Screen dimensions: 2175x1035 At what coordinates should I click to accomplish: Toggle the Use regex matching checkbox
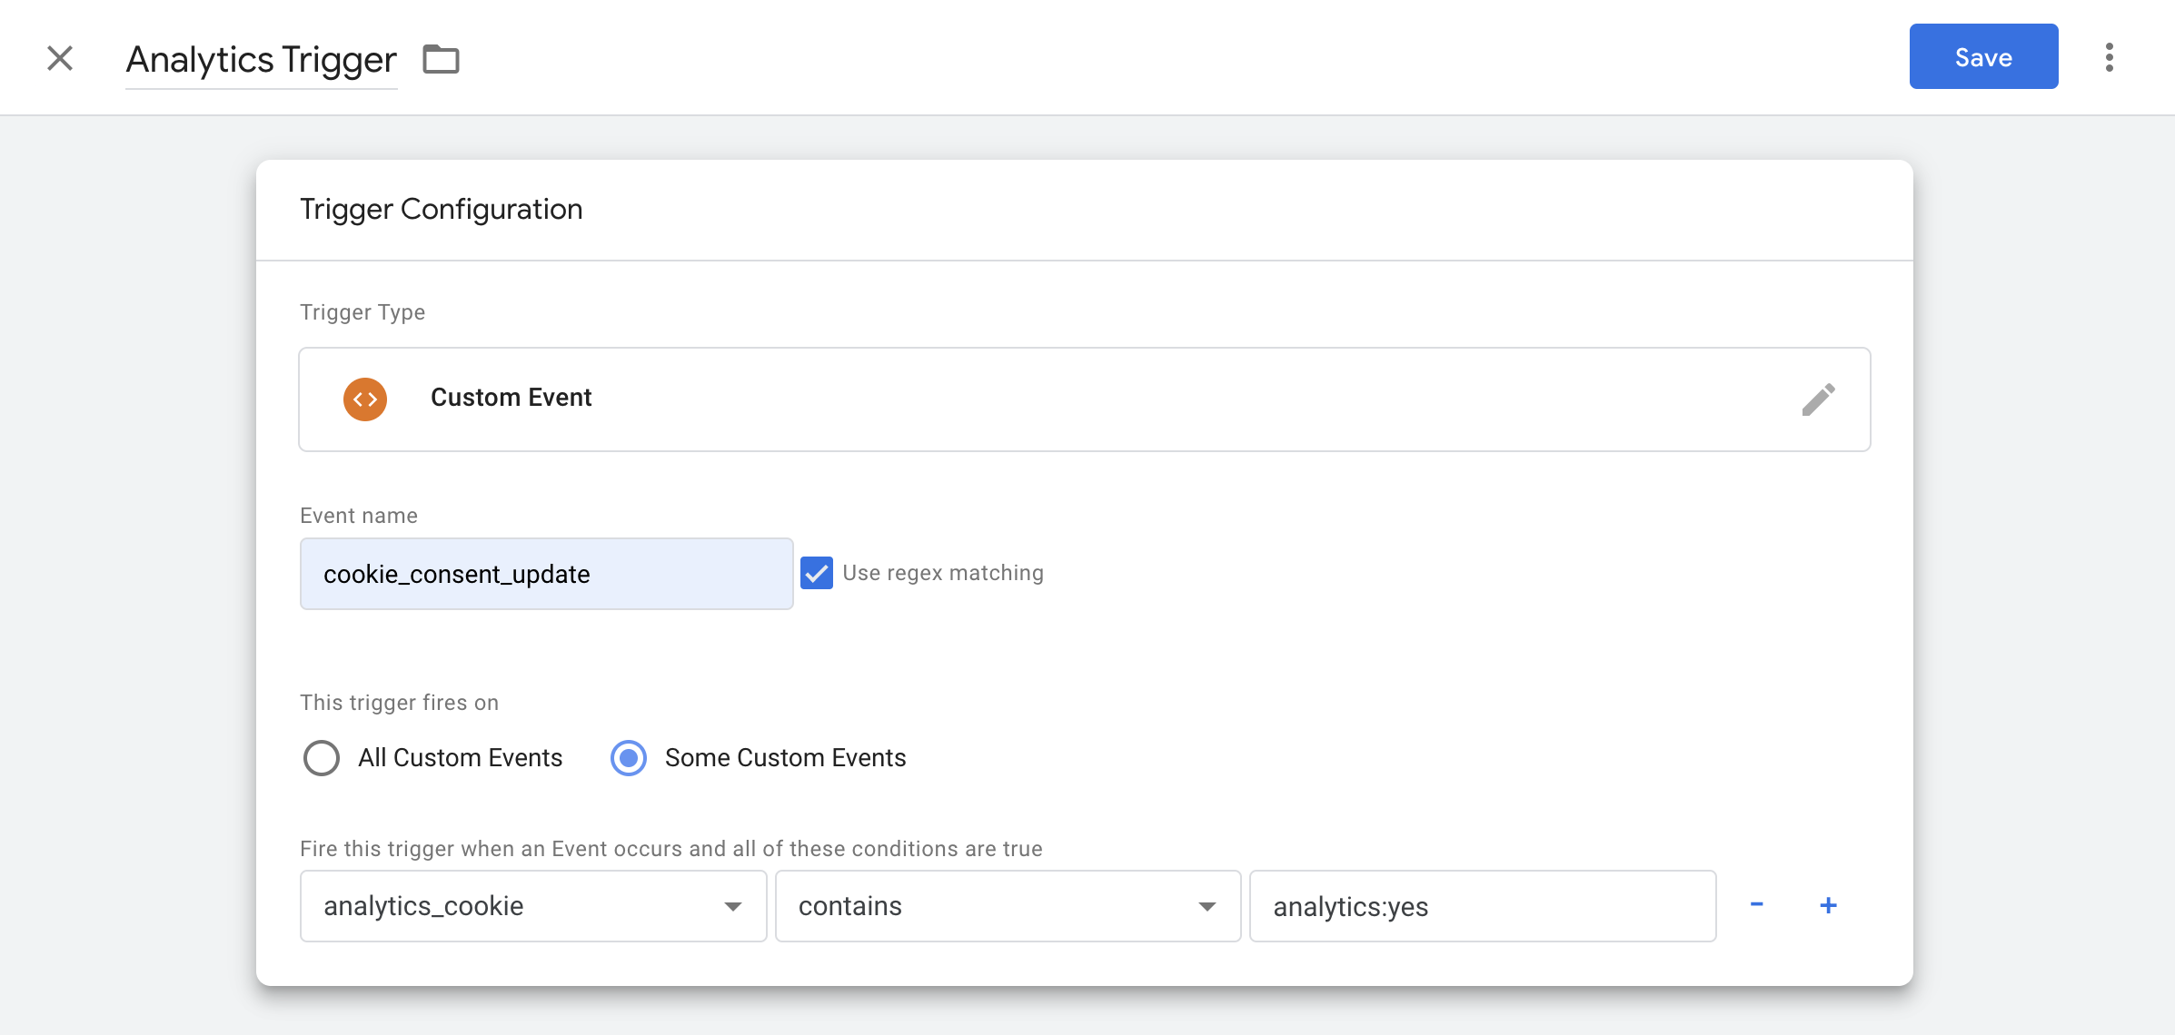tap(817, 572)
